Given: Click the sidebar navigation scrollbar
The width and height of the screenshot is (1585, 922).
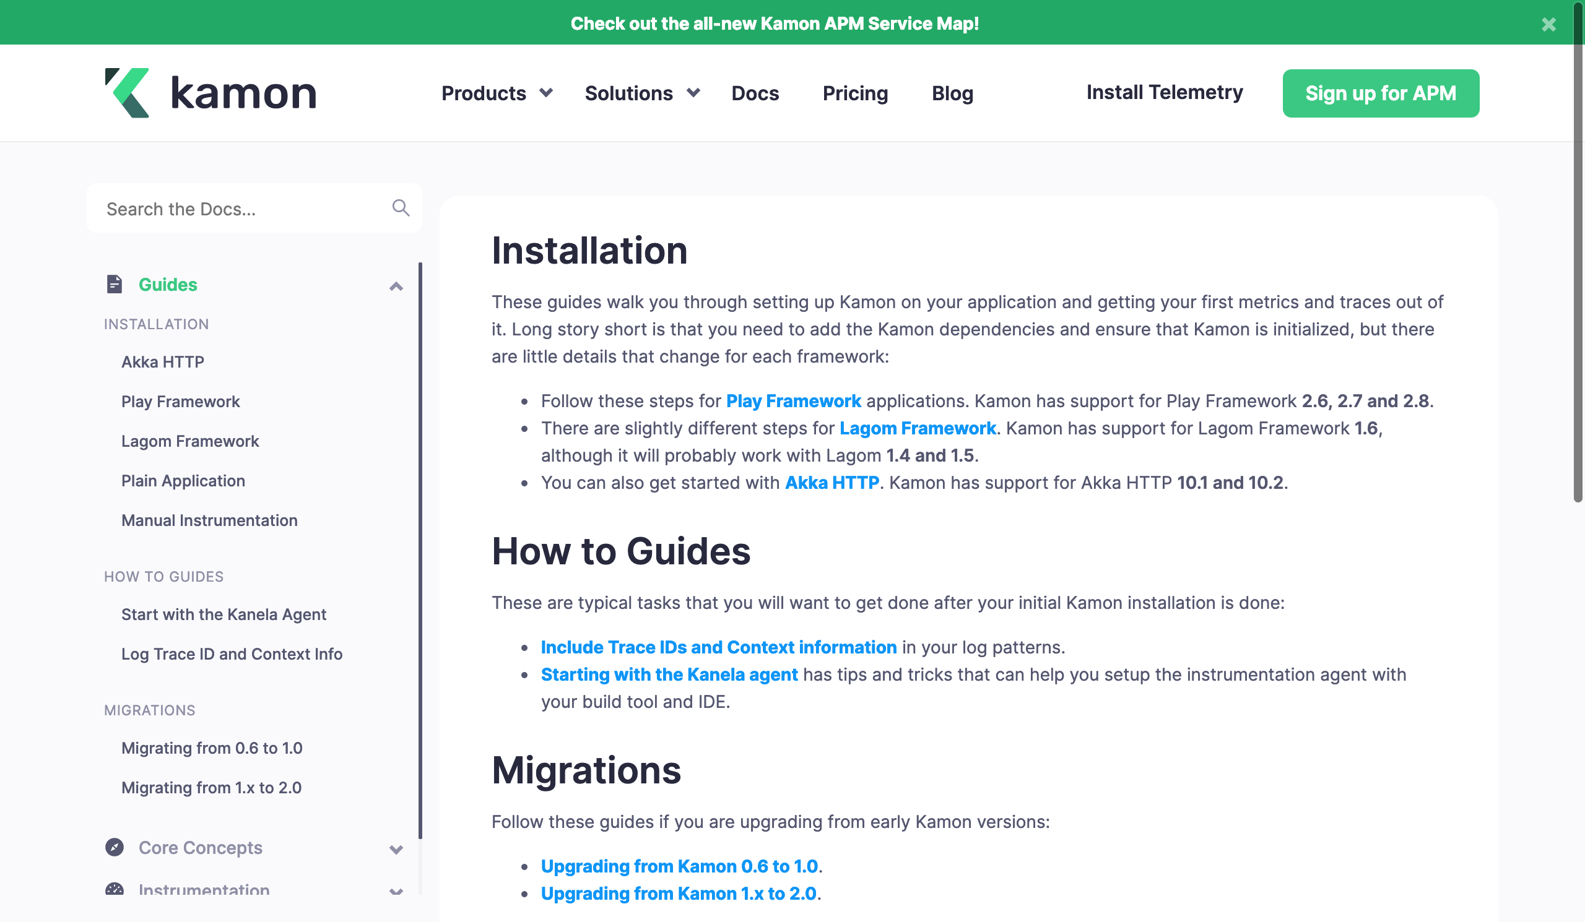Looking at the screenshot, I should coord(420,551).
